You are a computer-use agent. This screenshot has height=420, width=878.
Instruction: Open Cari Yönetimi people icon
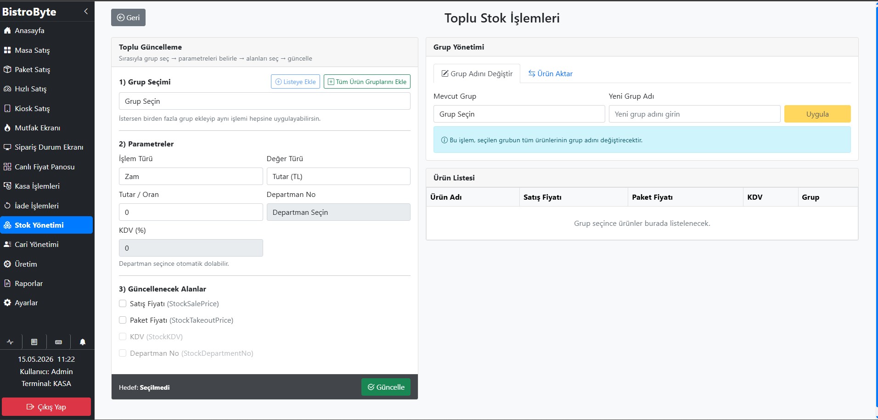coord(7,244)
